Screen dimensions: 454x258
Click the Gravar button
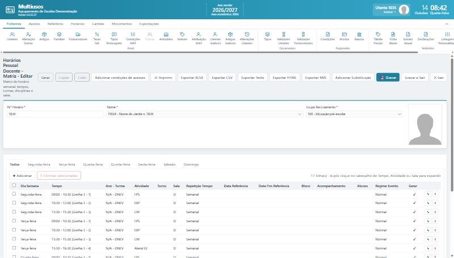pos(388,78)
